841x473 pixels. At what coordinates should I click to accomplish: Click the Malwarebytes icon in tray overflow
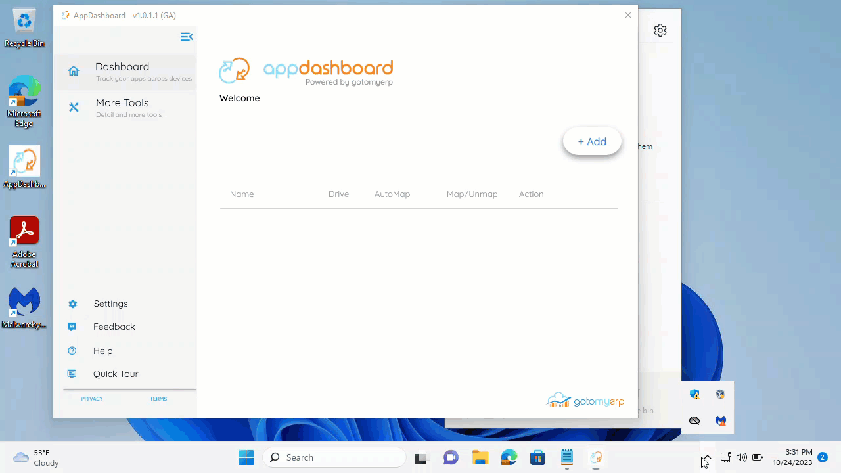[721, 420]
